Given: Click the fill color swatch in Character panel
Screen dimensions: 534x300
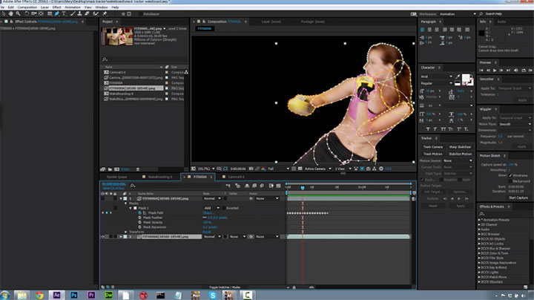Looking at the screenshot, I should click(x=467, y=77).
